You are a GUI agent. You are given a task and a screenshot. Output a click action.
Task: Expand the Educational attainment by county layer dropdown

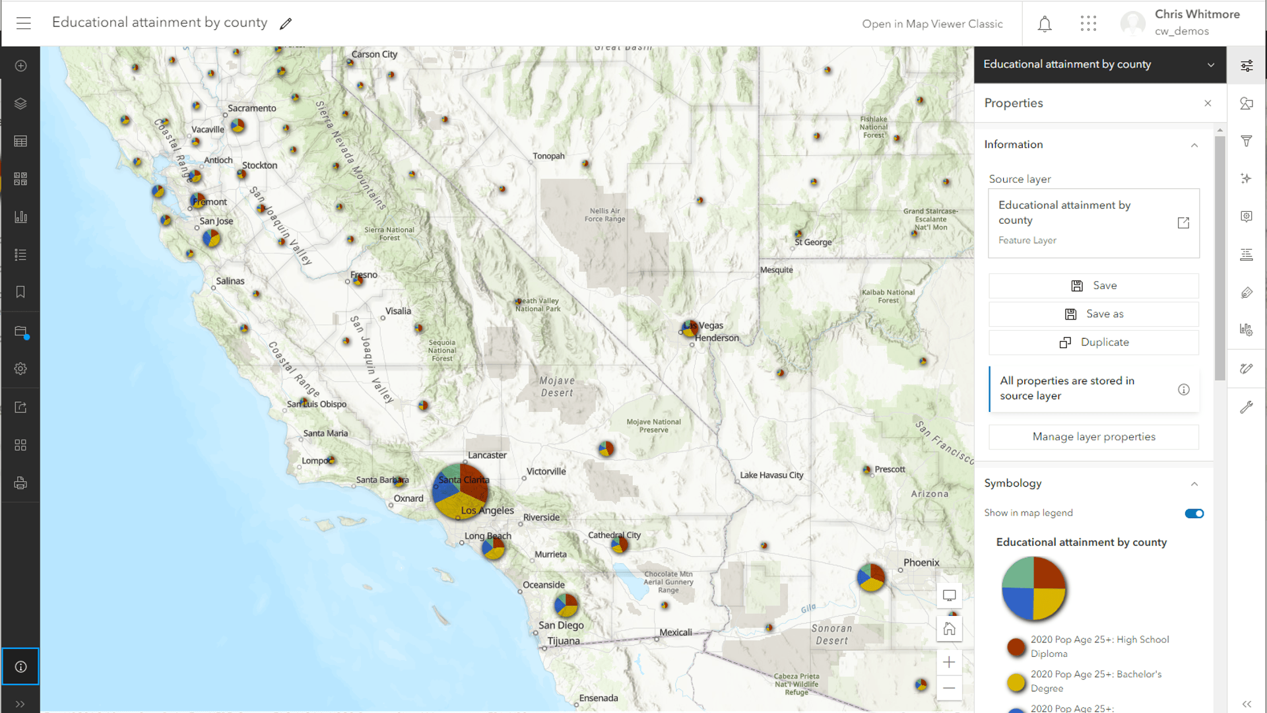coord(1212,65)
